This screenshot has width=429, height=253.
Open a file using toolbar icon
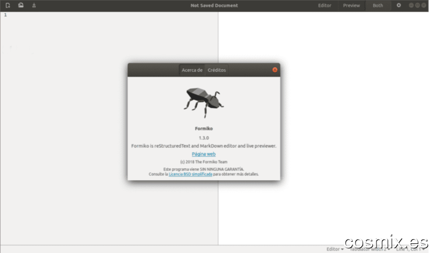click(x=21, y=5)
